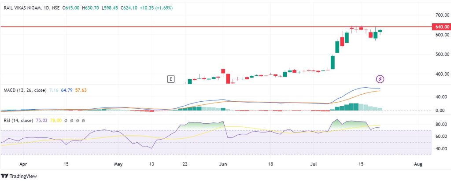Image resolution: width=451 pixels, height=181 pixels.
Task: Click the L598.45 low price
Action: 110,8
